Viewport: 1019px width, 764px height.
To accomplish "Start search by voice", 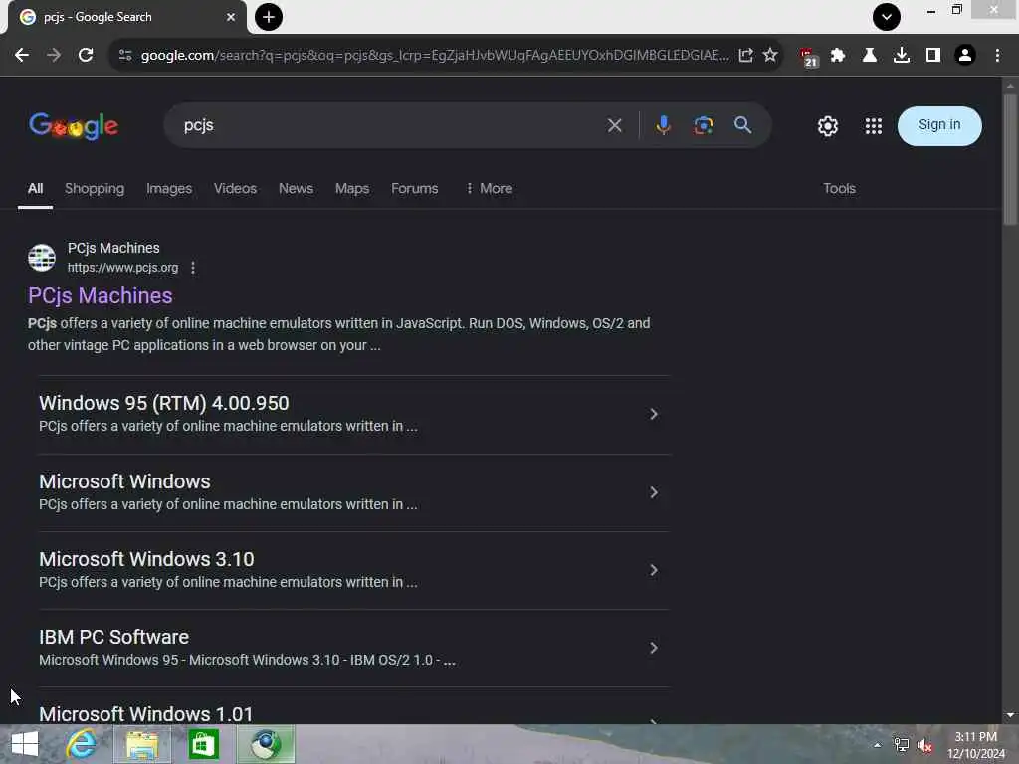I will (x=663, y=125).
